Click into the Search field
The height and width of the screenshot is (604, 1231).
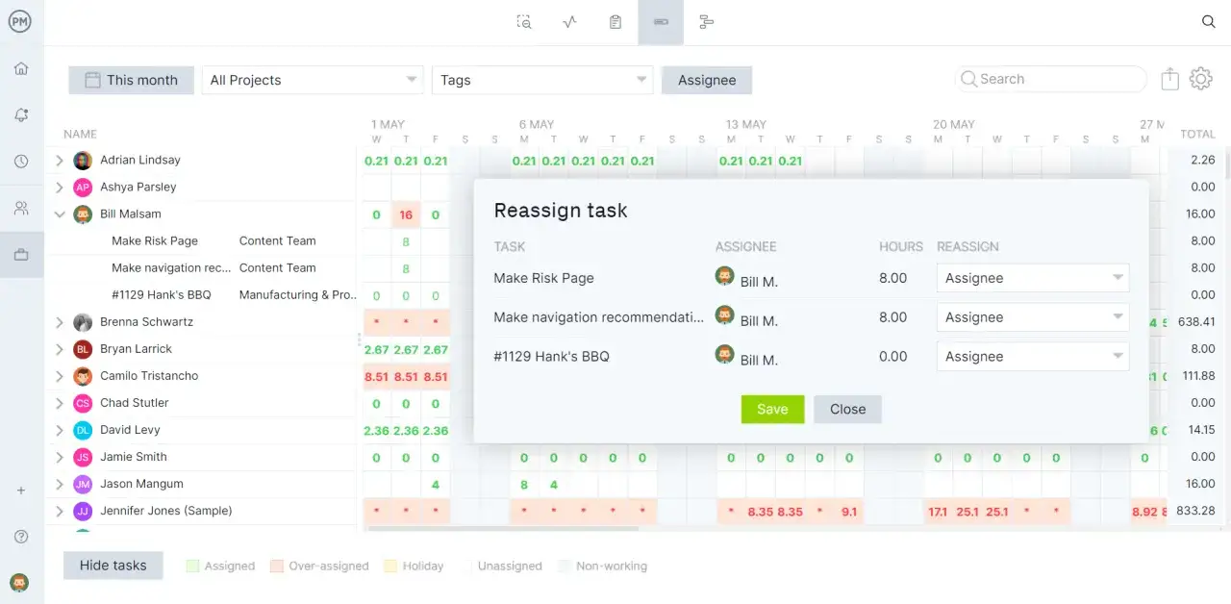[x=1051, y=79]
